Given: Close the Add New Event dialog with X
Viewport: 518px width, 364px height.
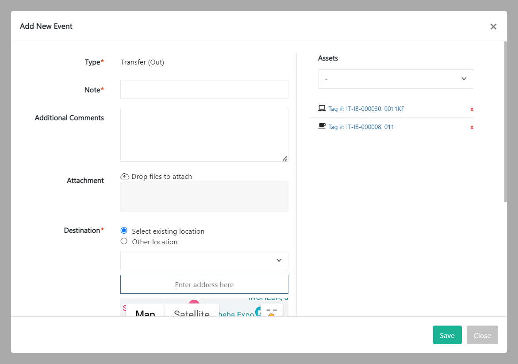Looking at the screenshot, I should [493, 27].
